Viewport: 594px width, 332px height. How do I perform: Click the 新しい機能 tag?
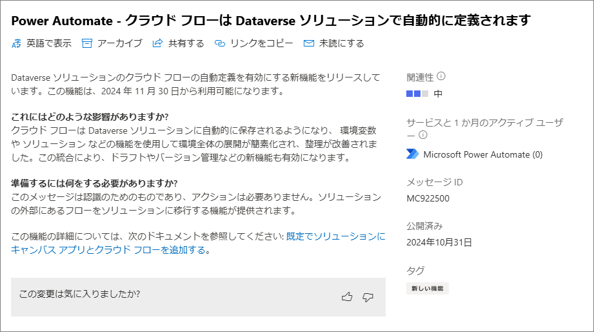pyautogui.click(x=428, y=288)
